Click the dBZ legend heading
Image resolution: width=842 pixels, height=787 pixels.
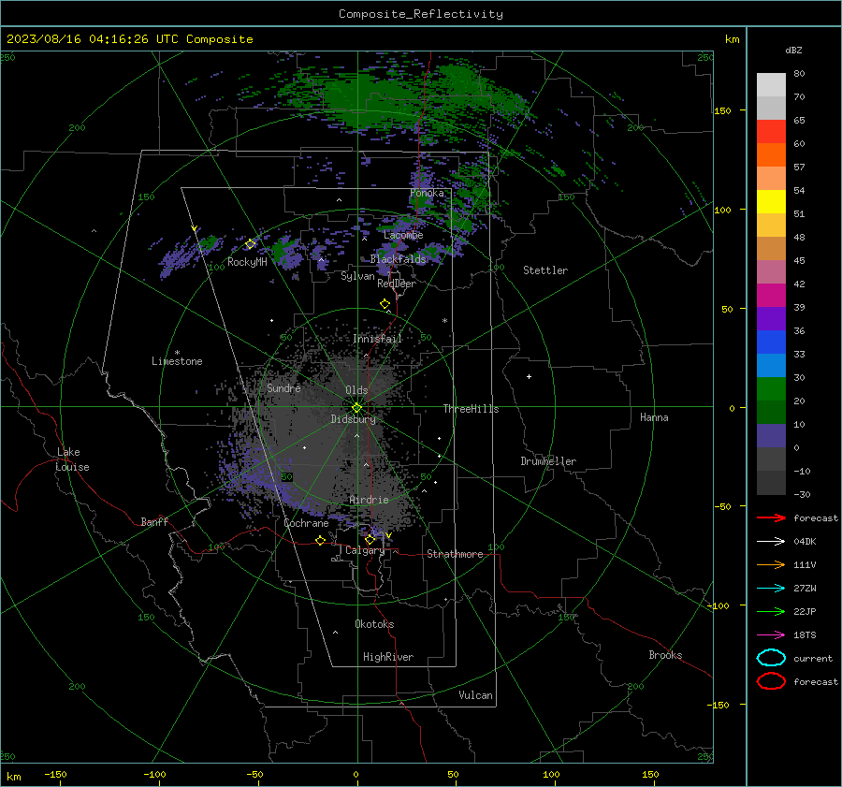(x=793, y=51)
